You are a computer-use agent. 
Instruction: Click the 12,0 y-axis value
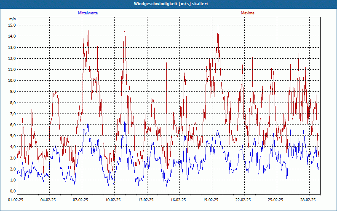click(x=13, y=58)
